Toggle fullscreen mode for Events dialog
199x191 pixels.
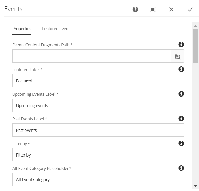point(152,10)
